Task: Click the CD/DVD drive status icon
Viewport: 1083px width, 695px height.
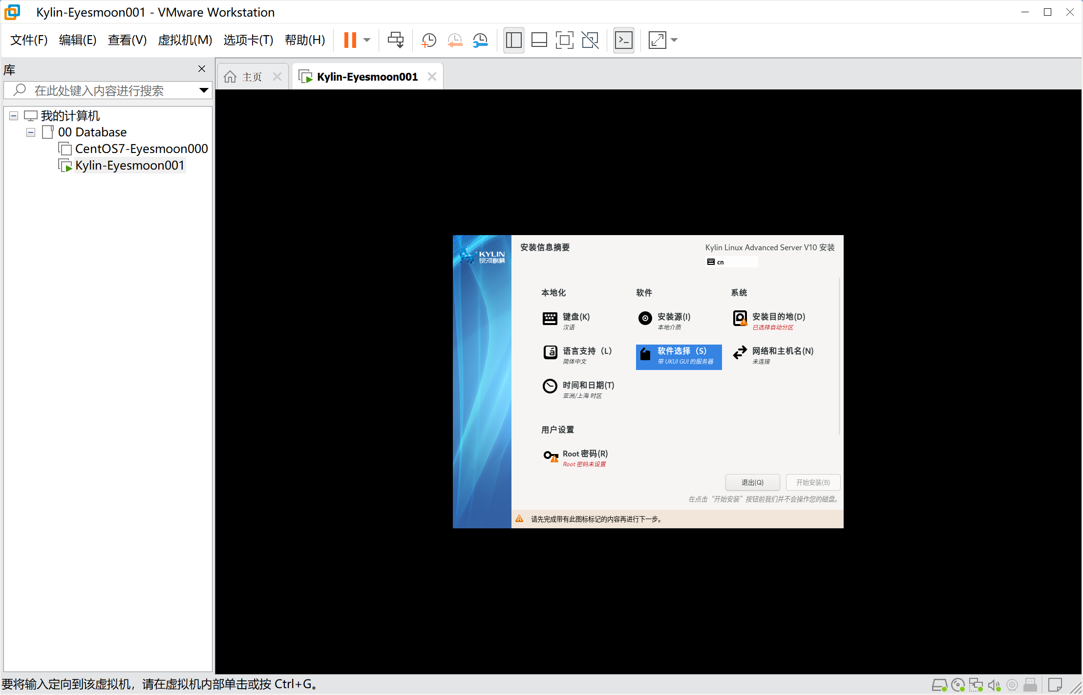Action: 958,685
